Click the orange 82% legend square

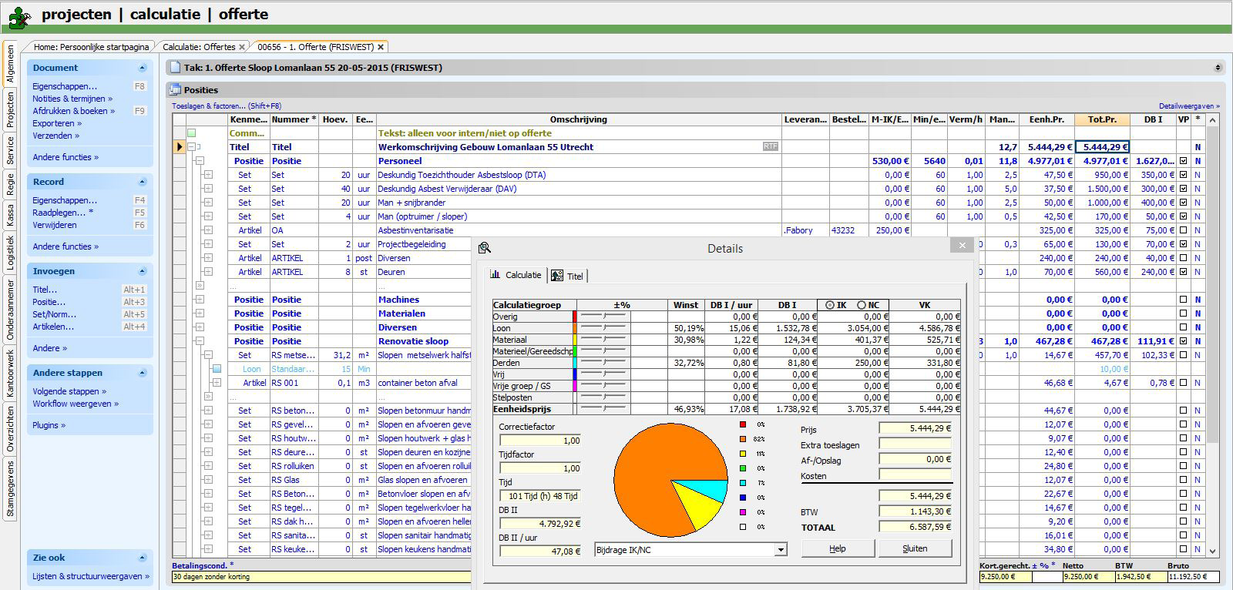pyautogui.click(x=743, y=439)
